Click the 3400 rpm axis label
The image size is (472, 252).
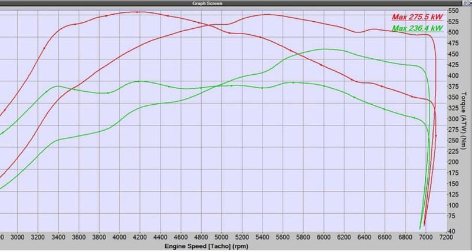pyautogui.click(x=58, y=237)
